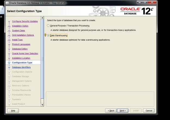Cancel the Oracle installer
Screen dimensions: 170x120
(x=149, y=111)
